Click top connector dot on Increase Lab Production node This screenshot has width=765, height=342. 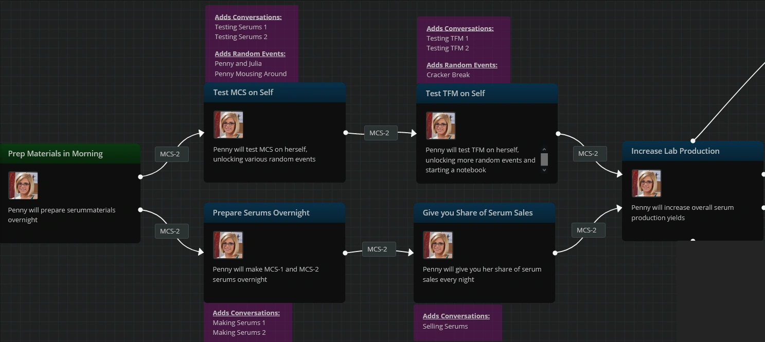(x=693, y=140)
